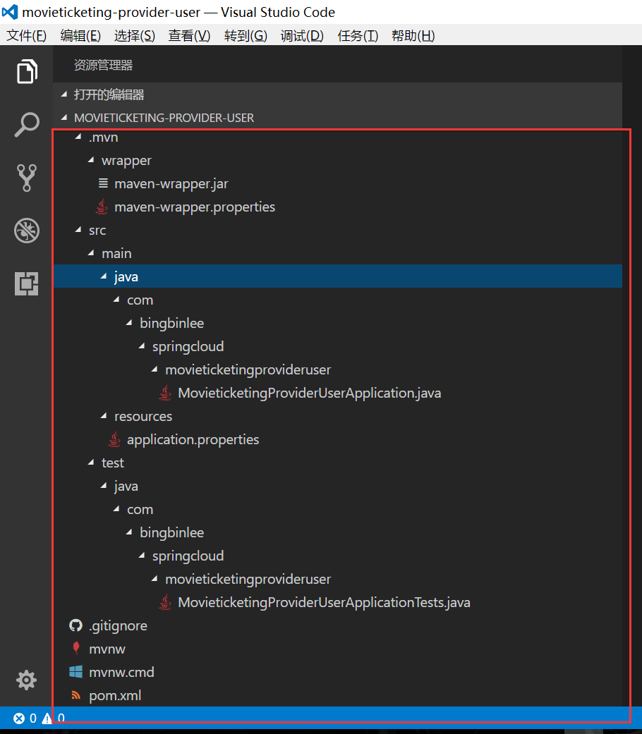642x734 pixels.
Task: Collapse the main folder arrow
Action: pos(91,253)
